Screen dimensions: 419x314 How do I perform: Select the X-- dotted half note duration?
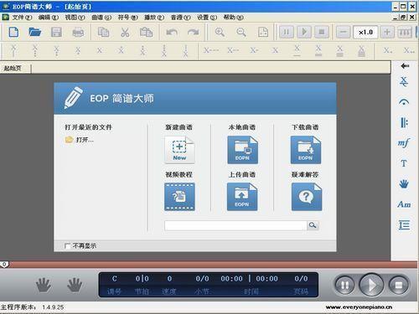[233, 50]
